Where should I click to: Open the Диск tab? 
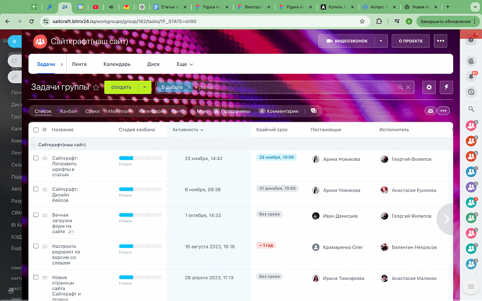[153, 64]
